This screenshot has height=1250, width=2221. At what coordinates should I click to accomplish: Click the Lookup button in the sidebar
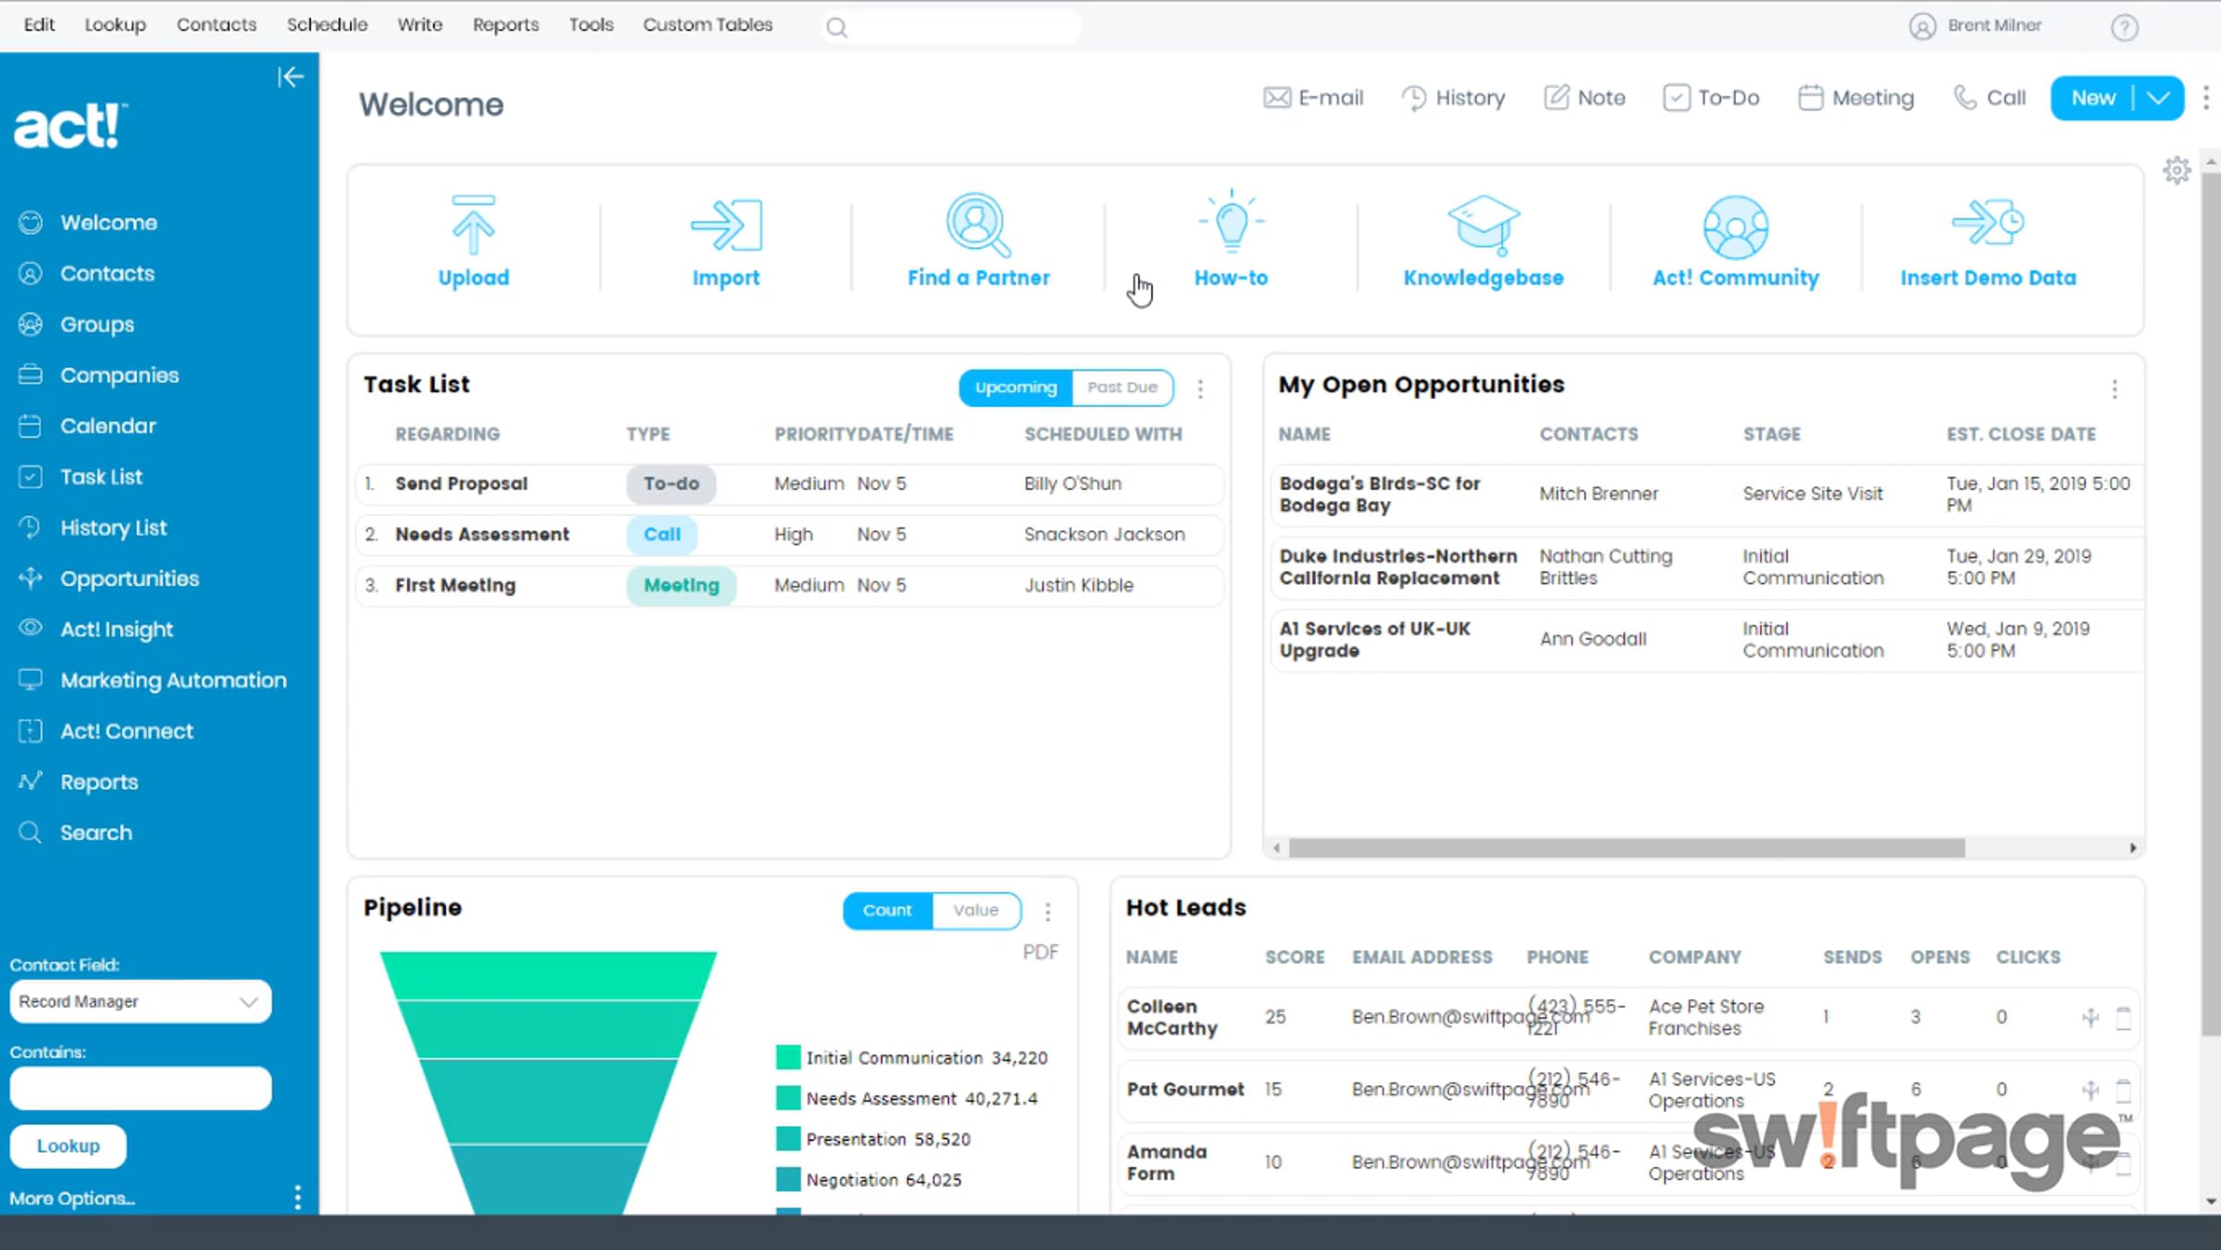[68, 1145]
